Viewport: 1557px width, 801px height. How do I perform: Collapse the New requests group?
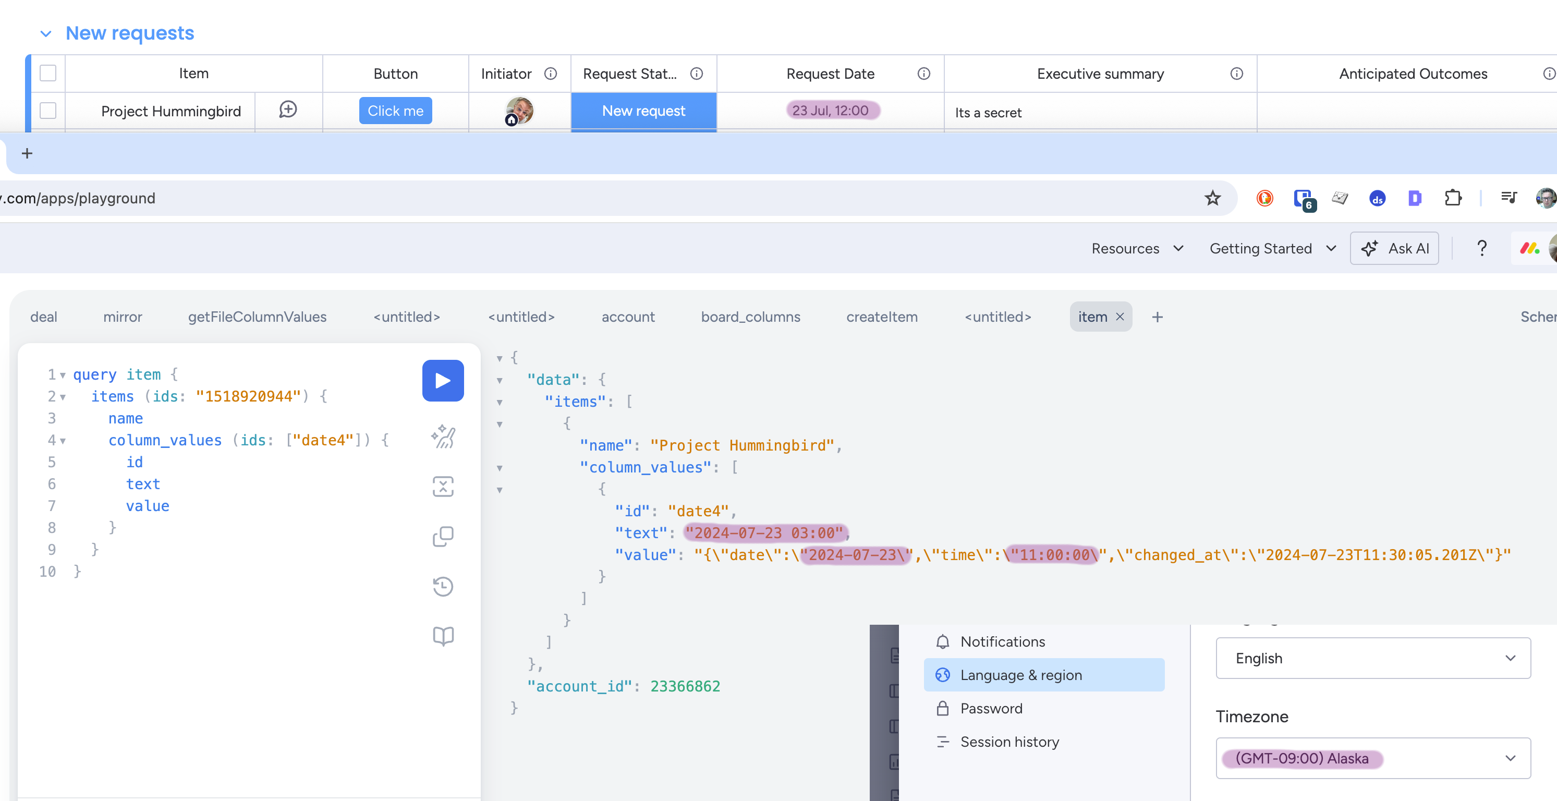[x=45, y=34]
